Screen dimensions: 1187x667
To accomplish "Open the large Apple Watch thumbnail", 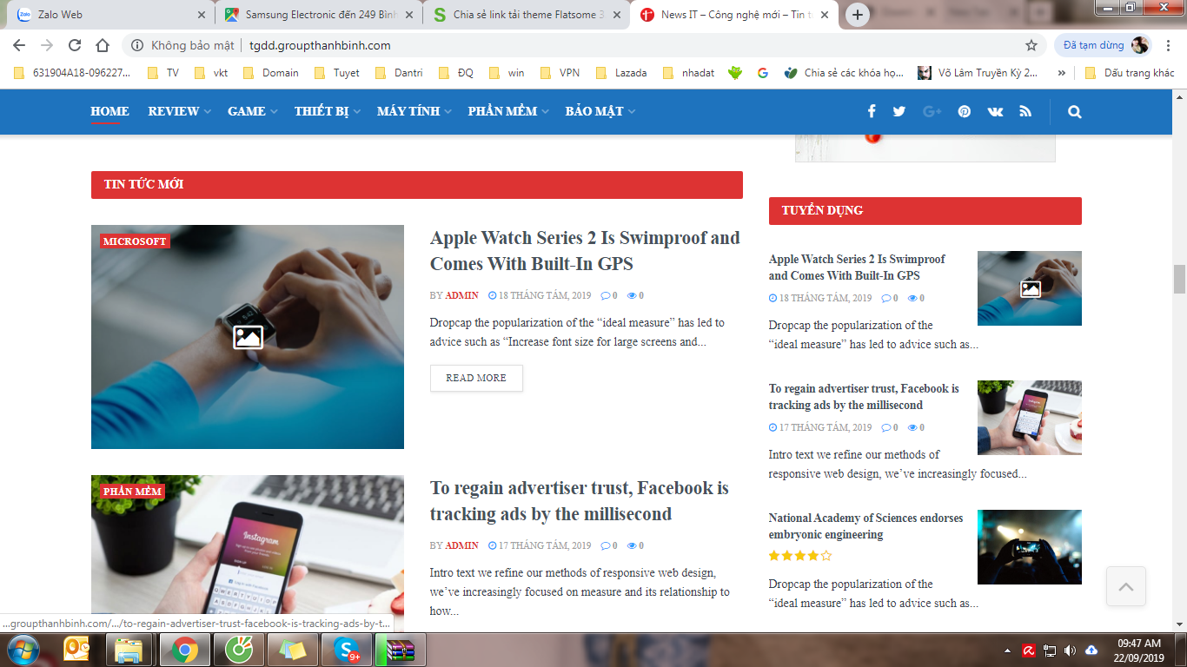I will (x=248, y=337).
